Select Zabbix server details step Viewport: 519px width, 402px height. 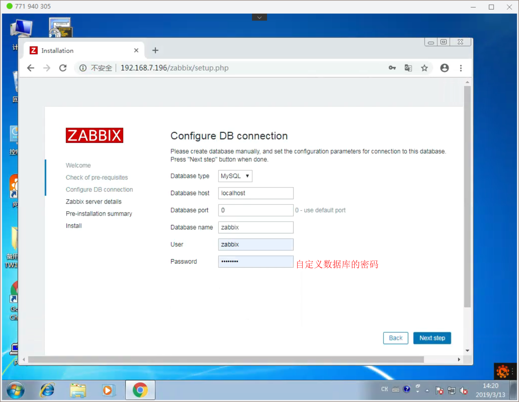94,202
